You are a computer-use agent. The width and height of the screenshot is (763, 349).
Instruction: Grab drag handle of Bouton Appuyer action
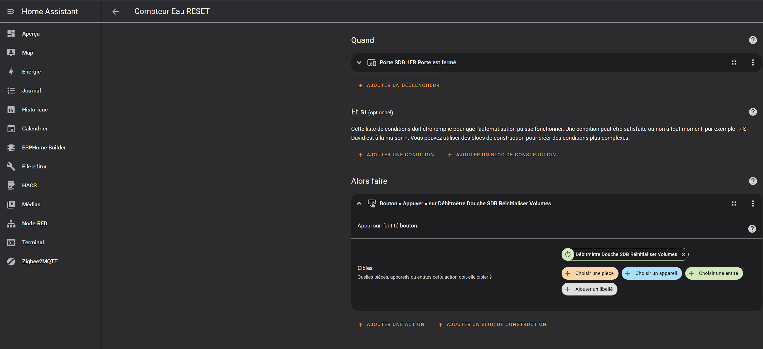[734, 203]
